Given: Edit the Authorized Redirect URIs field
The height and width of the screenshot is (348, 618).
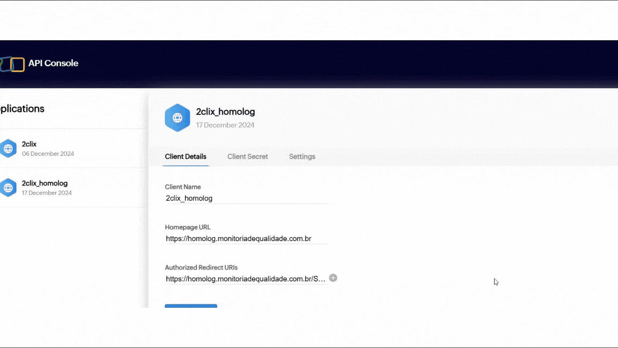Looking at the screenshot, I should 245,279.
